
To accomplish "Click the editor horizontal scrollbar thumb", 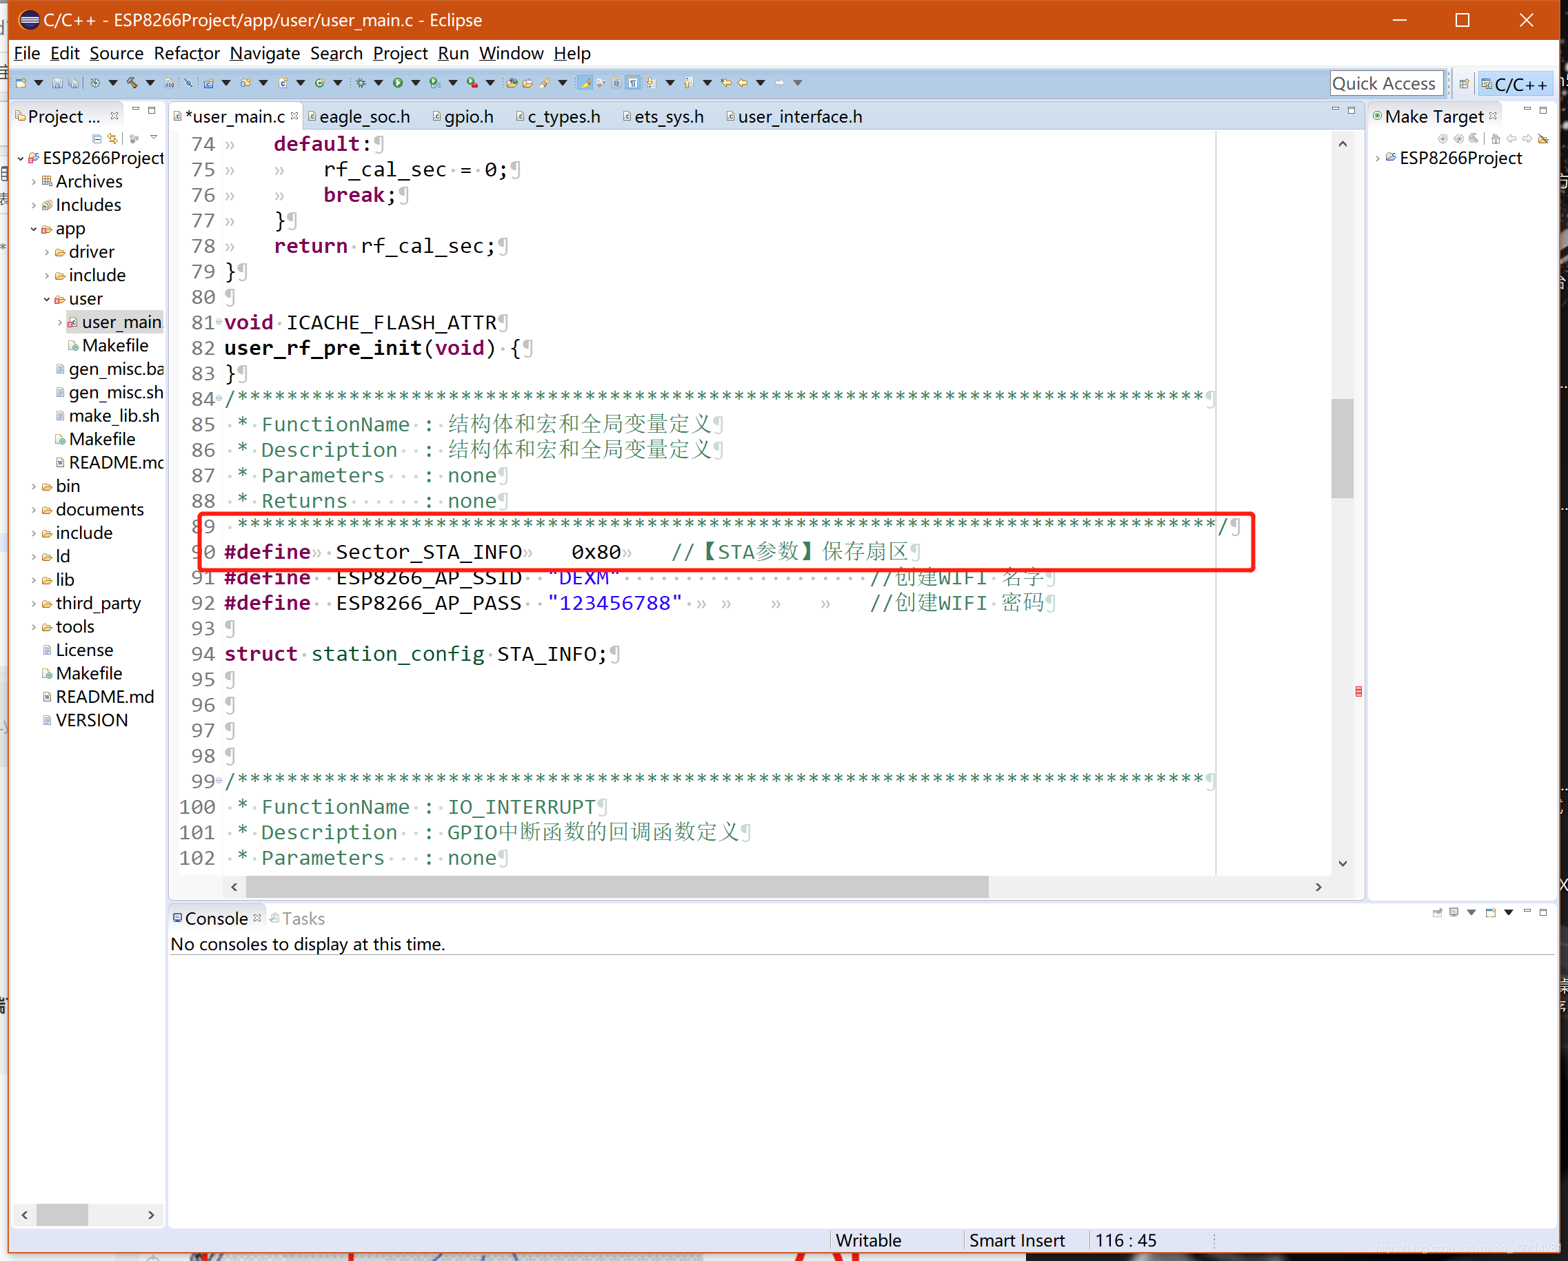I will click(x=616, y=887).
